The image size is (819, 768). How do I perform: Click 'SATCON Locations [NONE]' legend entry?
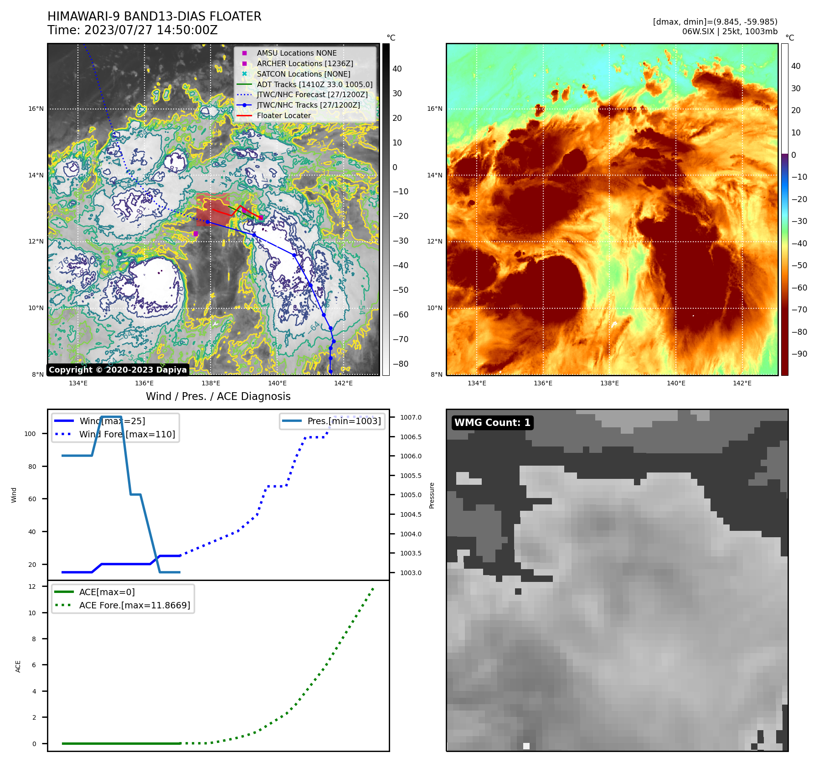(x=304, y=74)
